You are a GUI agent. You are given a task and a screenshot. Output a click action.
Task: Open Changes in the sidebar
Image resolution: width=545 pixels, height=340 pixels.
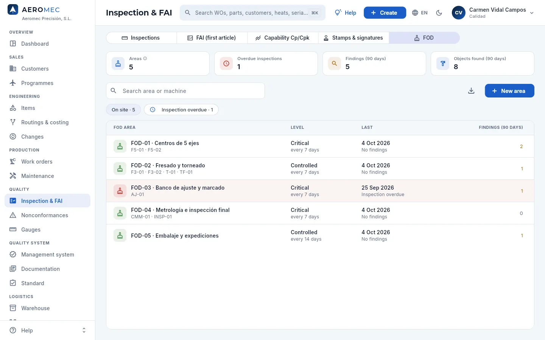click(x=47, y=137)
